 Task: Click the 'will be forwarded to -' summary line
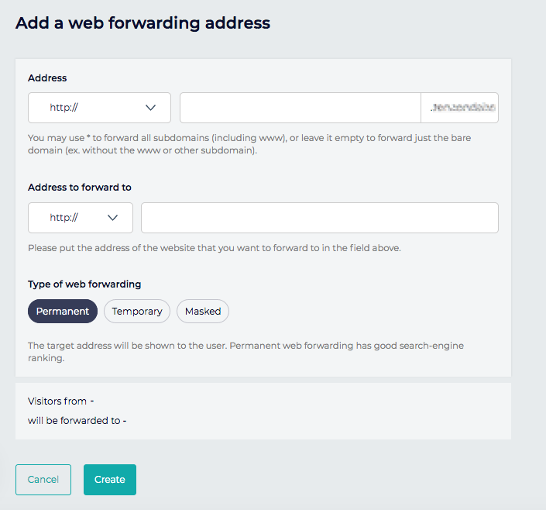(x=77, y=421)
